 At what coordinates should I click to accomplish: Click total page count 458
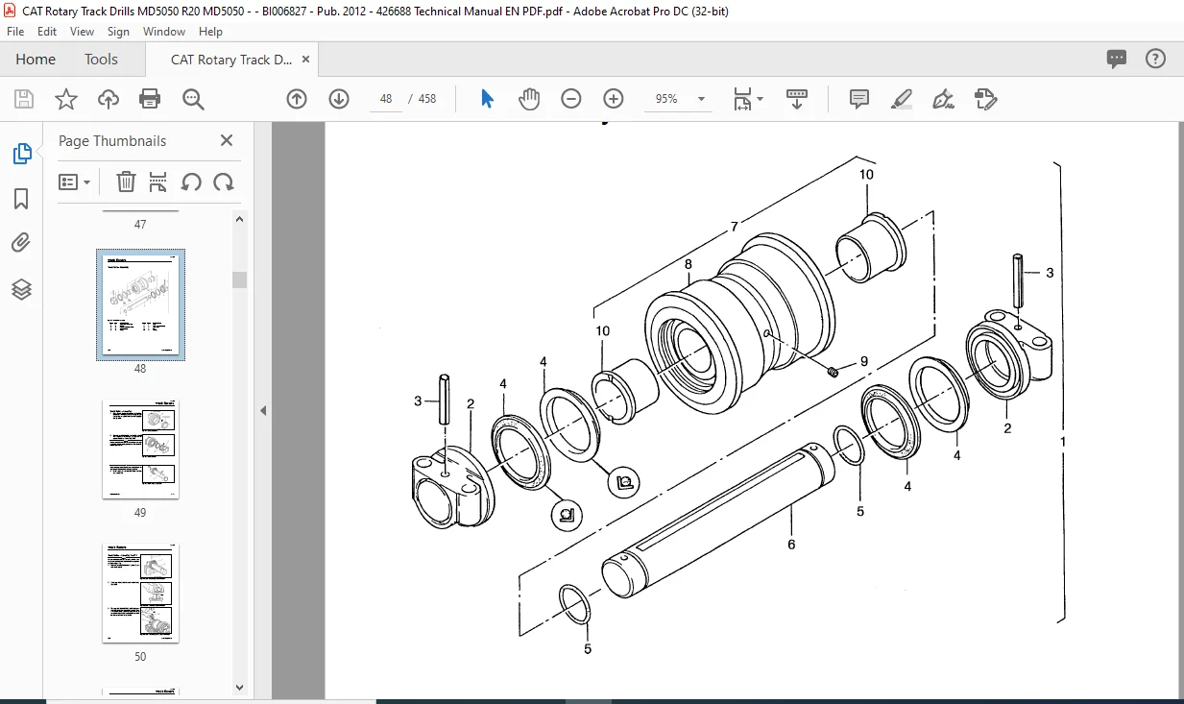coord(427,99)
